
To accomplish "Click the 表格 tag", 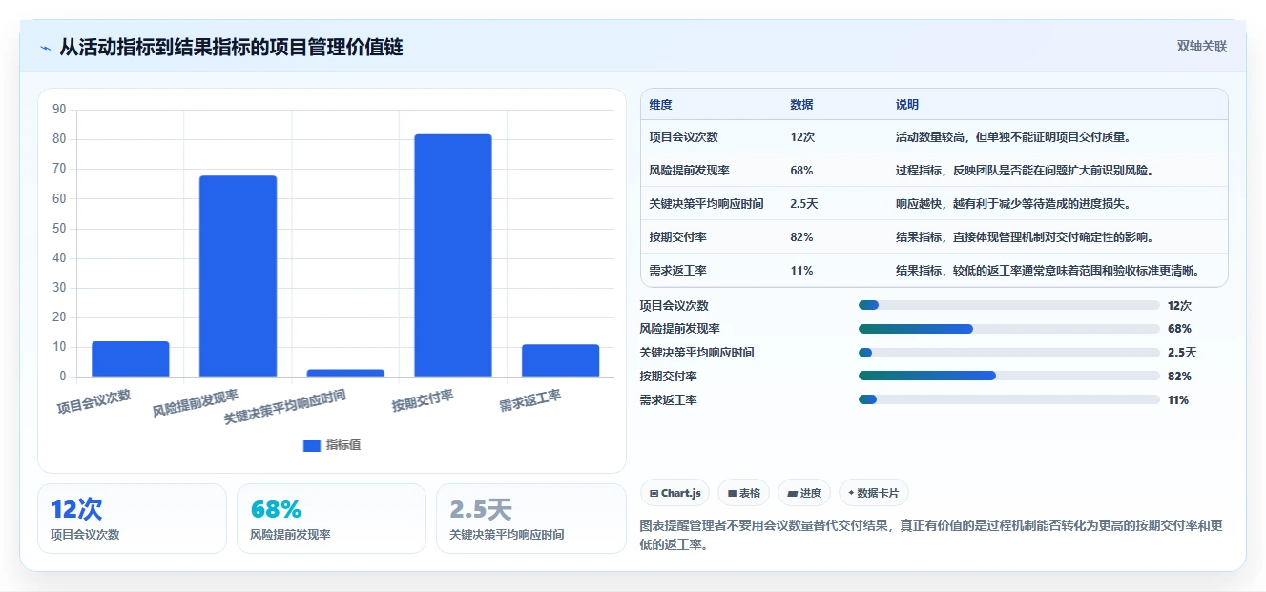I will point(743,493).
